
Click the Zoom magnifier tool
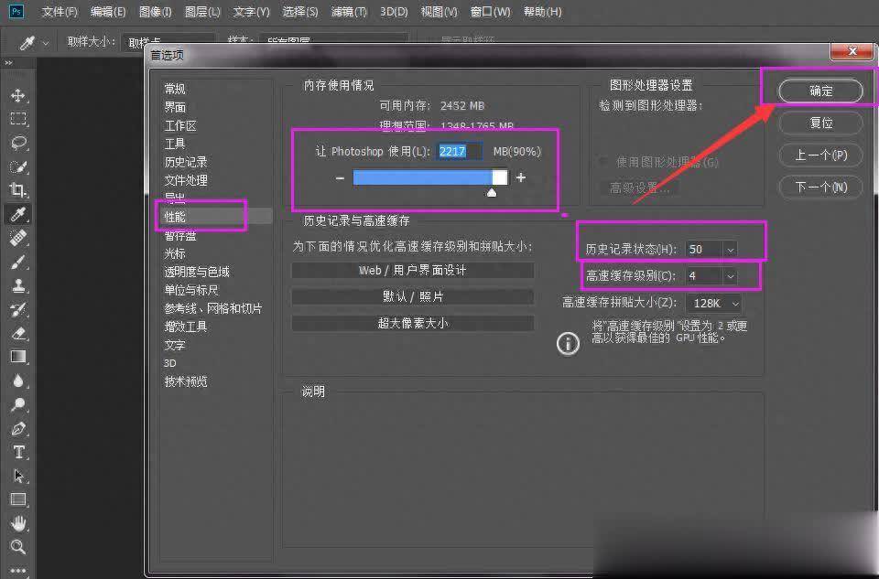18,547
